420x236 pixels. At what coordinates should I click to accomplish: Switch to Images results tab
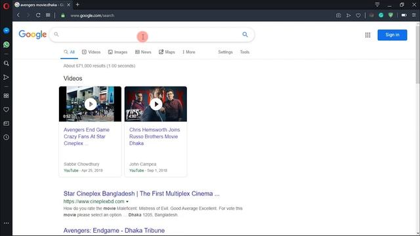(117, 52)
